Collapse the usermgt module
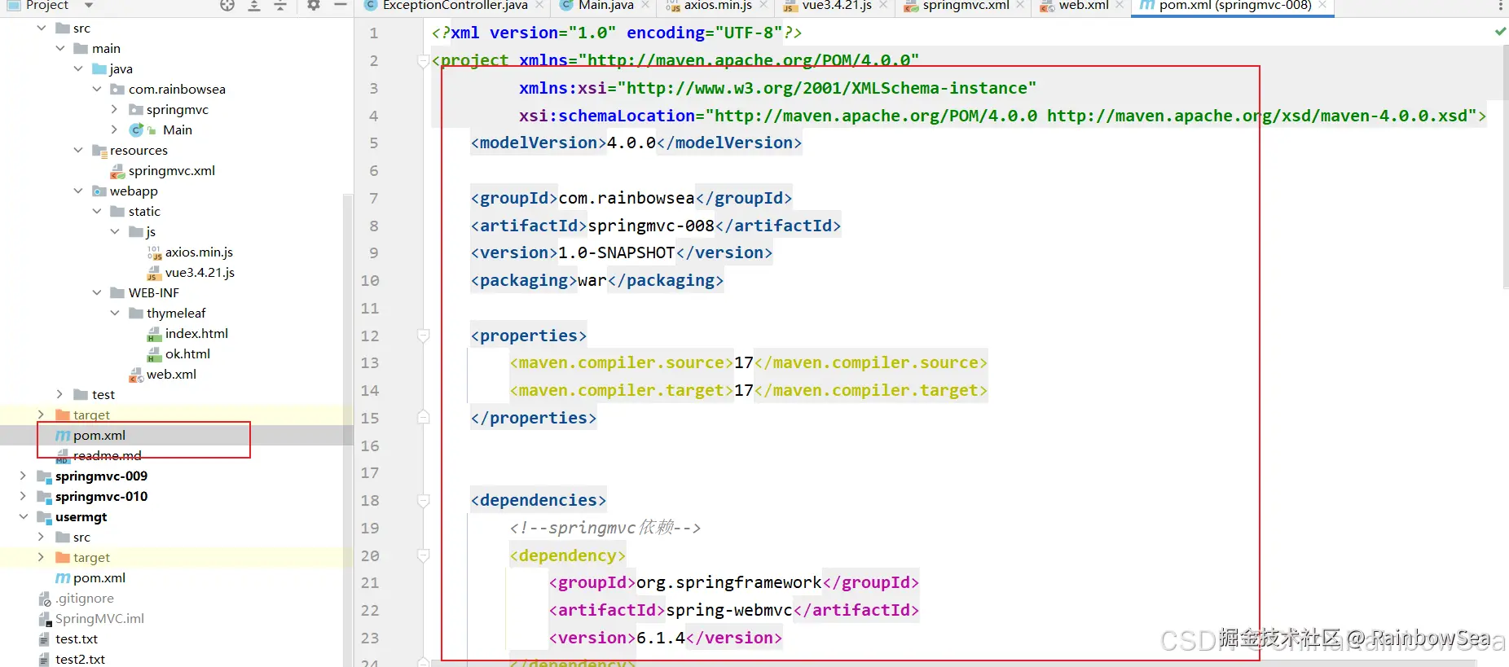The width and height of the screenshot is (1509, 667). (x=24, y=516)
